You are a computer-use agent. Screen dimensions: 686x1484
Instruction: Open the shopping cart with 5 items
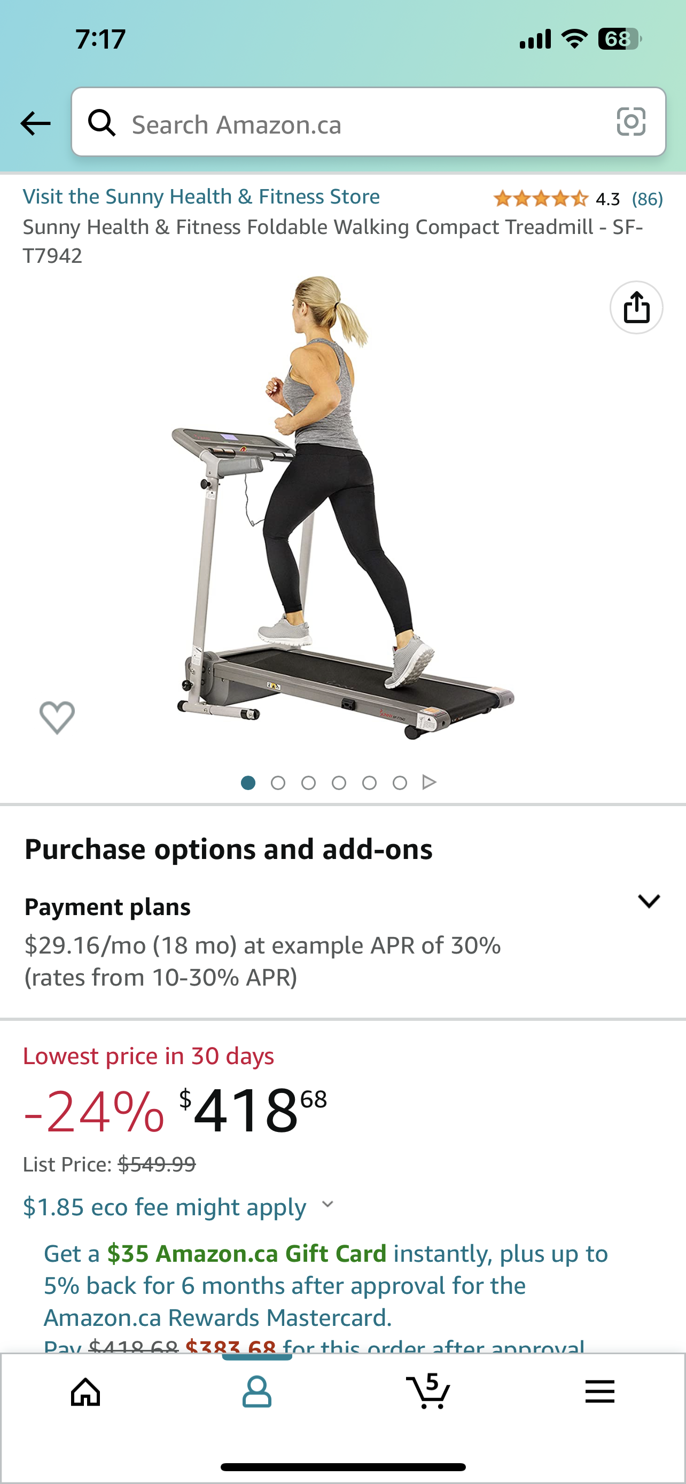(x=428, y=1391)
